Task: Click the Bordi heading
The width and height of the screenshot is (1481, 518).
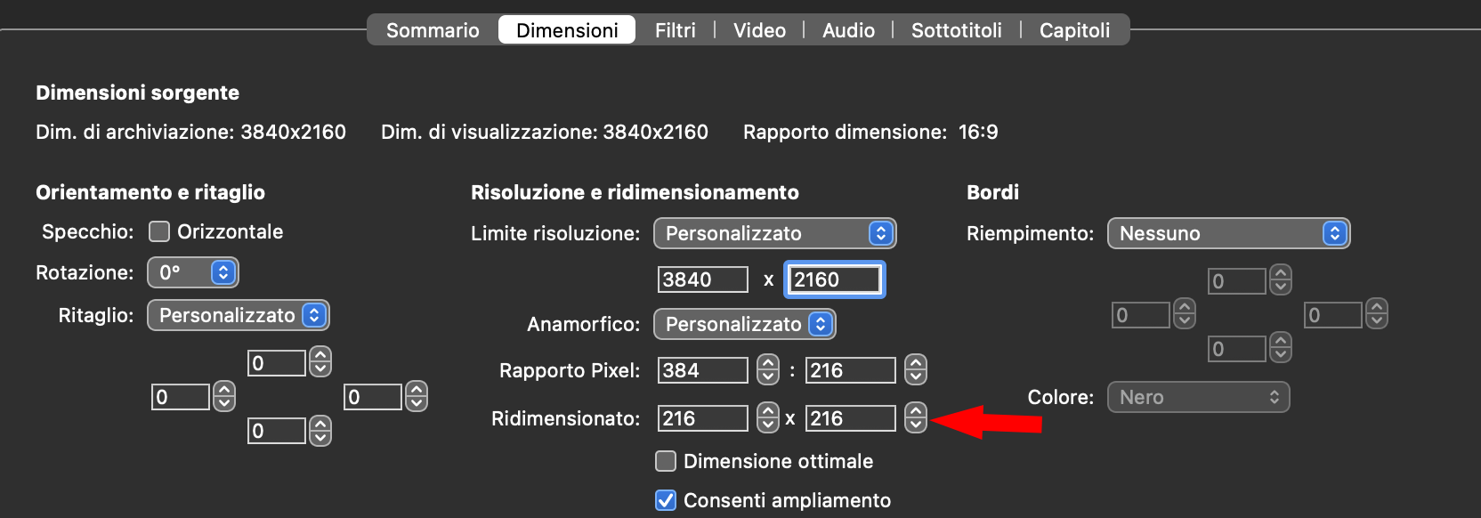Action: click(x=992, y=192)
